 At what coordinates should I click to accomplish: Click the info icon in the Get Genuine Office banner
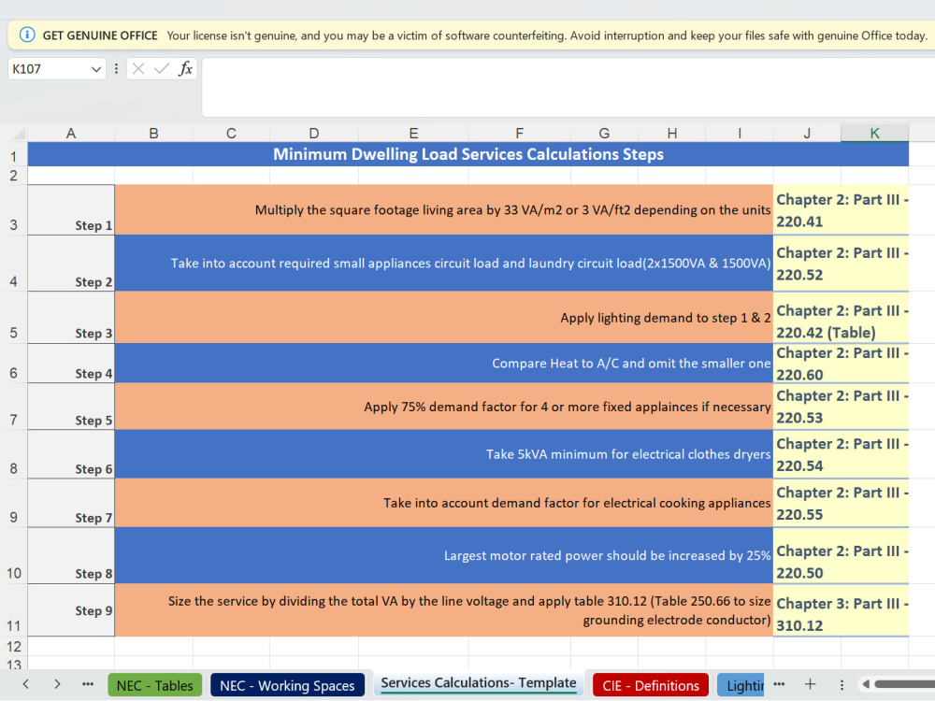27,36
